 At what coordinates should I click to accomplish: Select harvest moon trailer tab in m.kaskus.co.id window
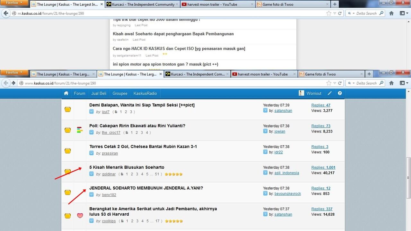point(217,4)
